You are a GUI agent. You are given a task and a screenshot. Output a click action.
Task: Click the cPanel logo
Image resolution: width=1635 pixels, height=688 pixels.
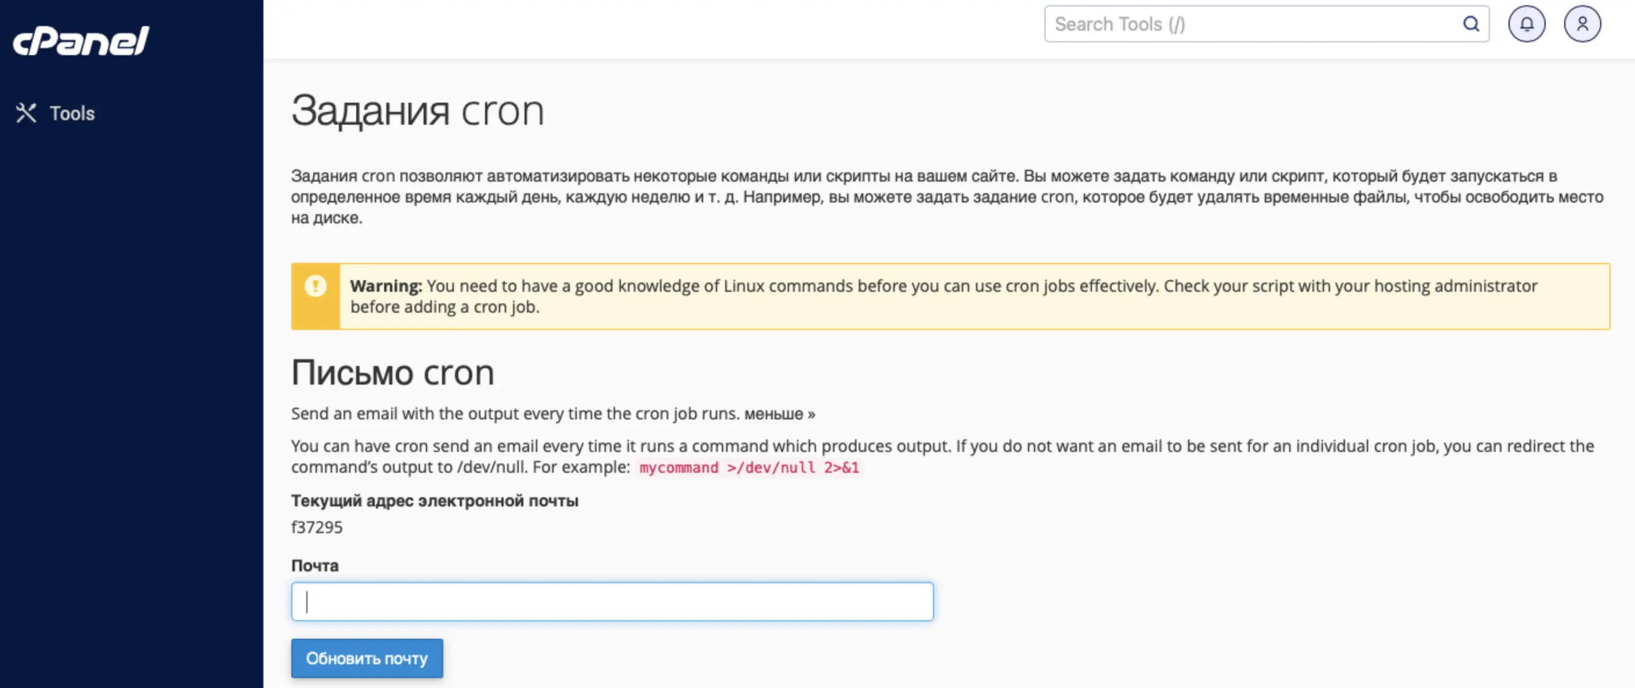click(x=81, y=41)
